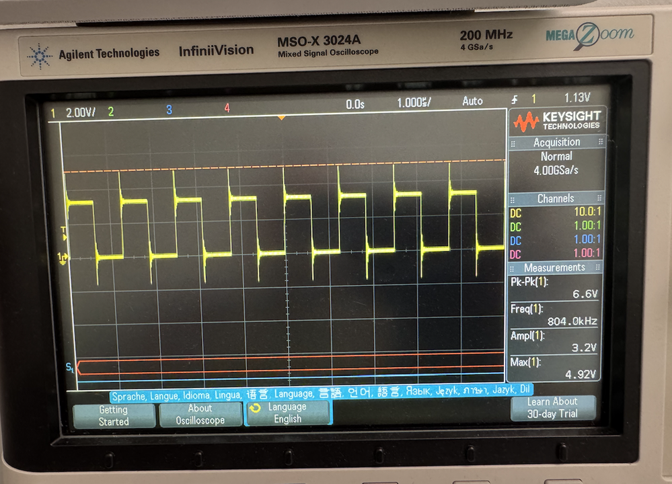
Task: Open the Channels panel header
Action: pyautogui.click(x=556, y=199)
